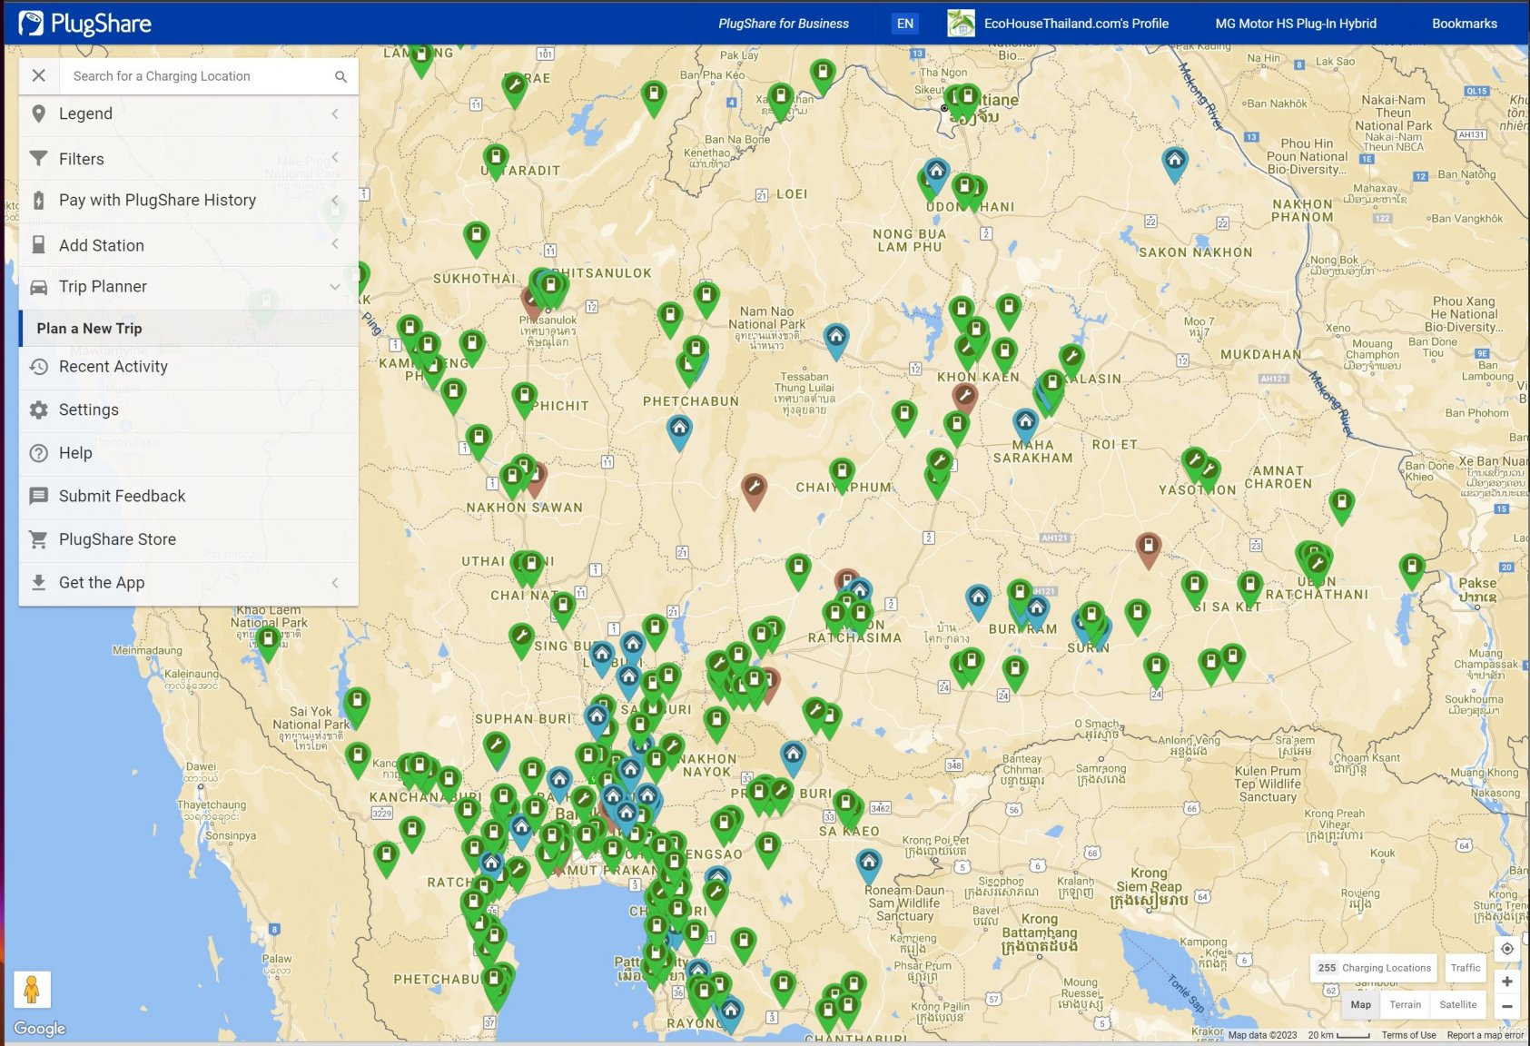The height and width of the screenshot is (1046, 1530).
Task: Click the blue home pin near Phetchabun
Action: tap(679, 430)
